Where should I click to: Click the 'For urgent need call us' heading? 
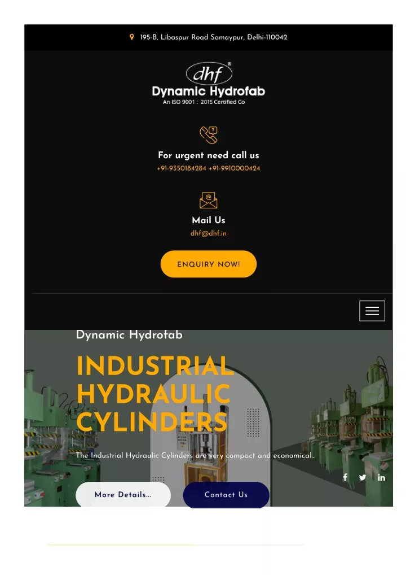click(x=208, y=155)
